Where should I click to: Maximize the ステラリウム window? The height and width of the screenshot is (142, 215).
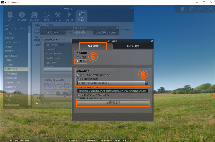pos(204,2)
